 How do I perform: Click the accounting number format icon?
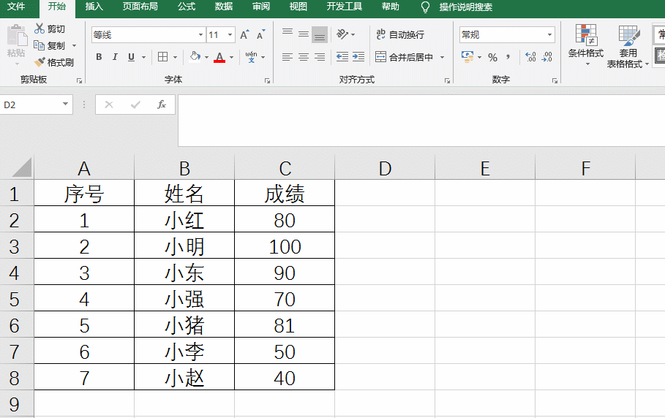pos(467,57)
